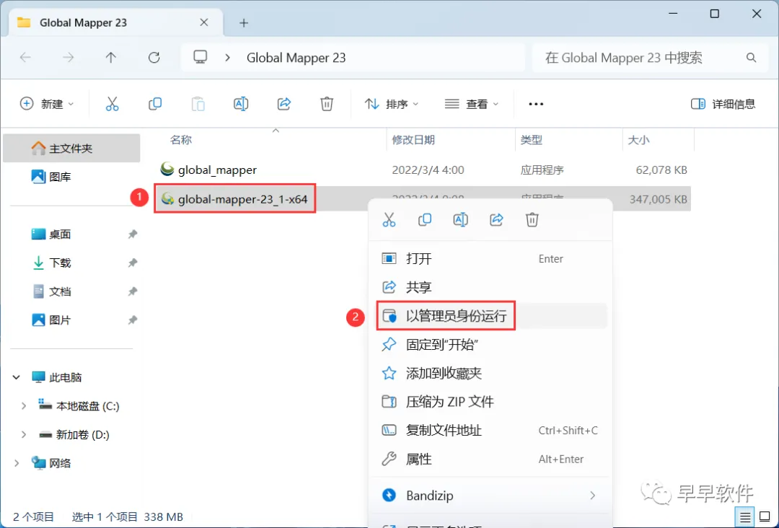The width and height of the screenshot is (779, 528).
Task: Click Global Mapper 23 in address bar
Action: pyautogui.click(x=296, y=58)
